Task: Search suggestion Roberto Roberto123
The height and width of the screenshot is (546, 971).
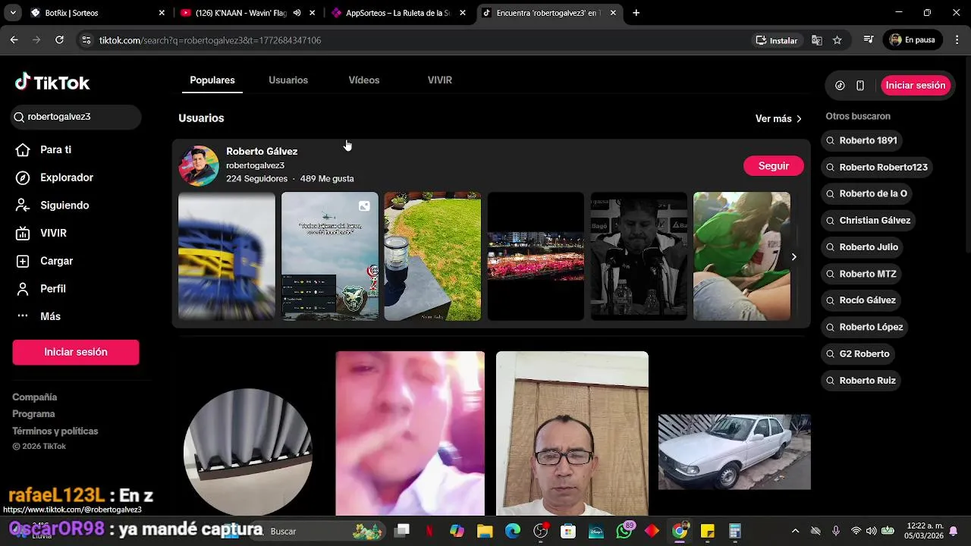Action: [876, 168]
